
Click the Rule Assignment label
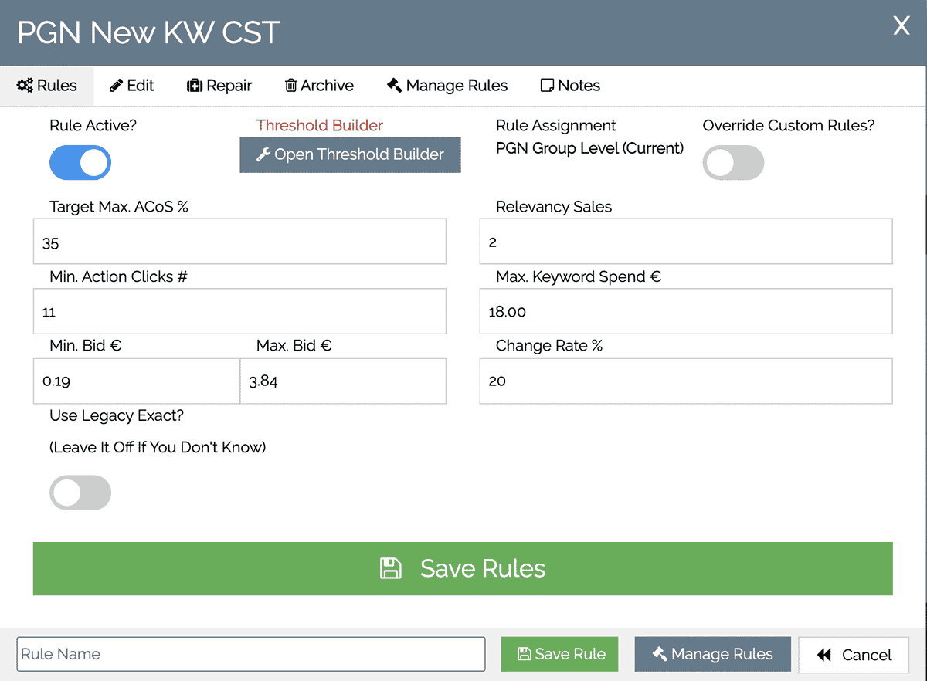(556, 126)
